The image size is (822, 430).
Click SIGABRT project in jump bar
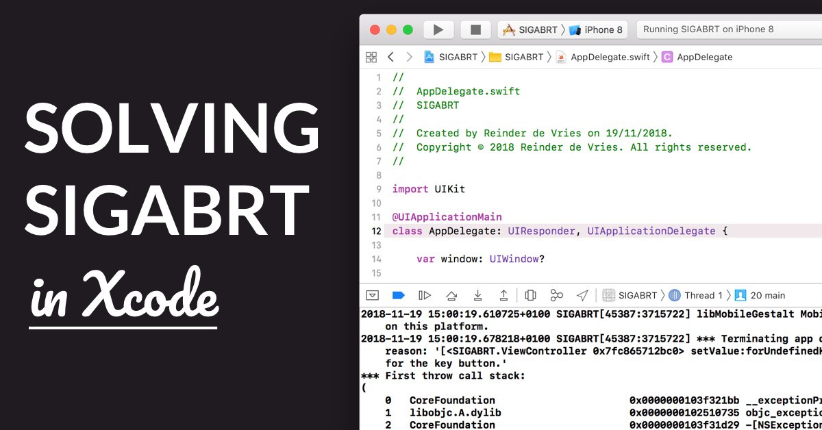(450, 57)
